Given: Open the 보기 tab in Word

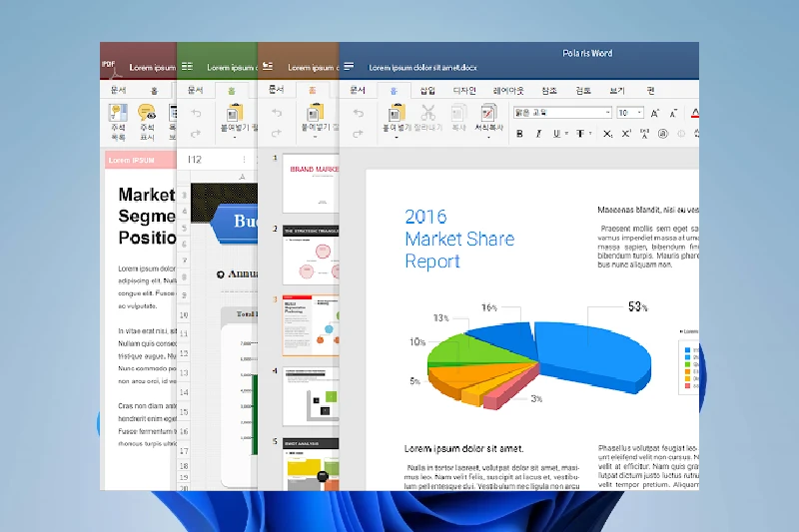Looking at the screenshot, I should pos(617,91).
